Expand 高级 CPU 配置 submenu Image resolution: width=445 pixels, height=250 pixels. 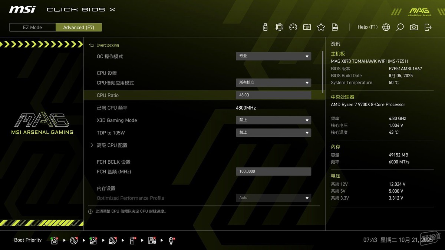pos(112,145)
